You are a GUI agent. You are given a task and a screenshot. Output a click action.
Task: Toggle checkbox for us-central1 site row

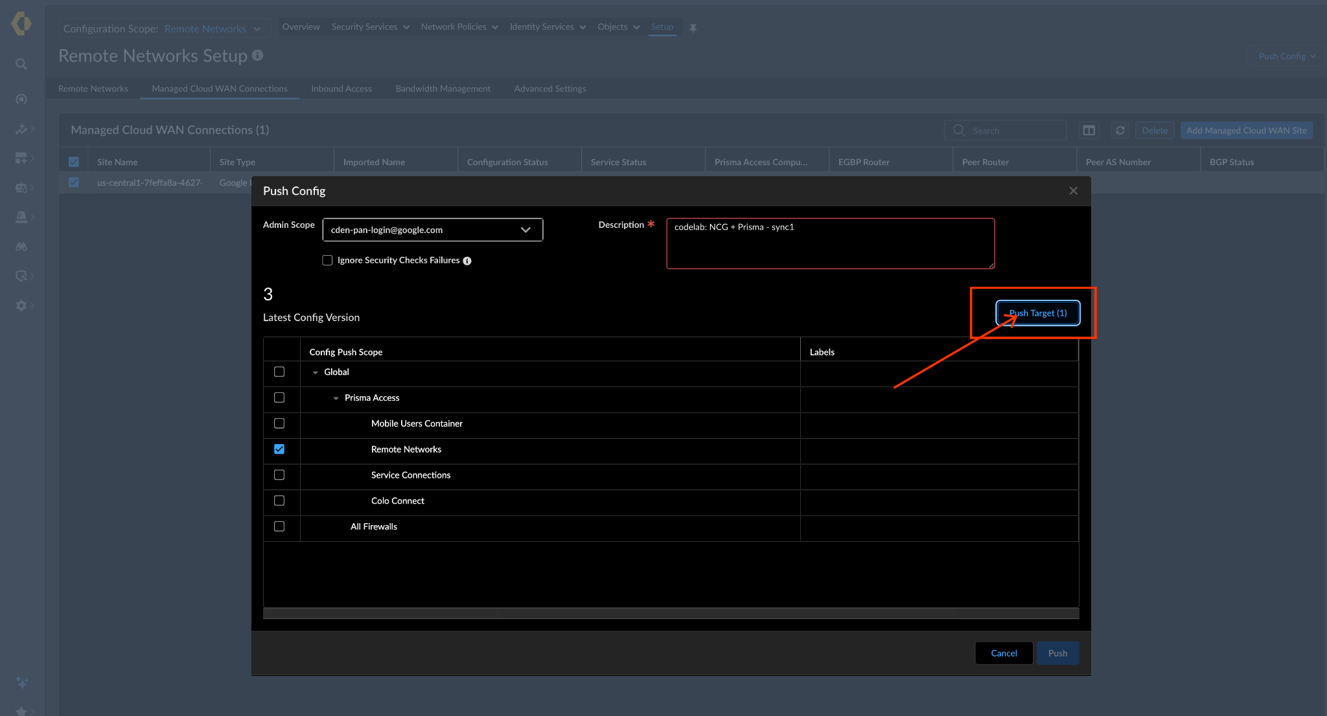click(x=74, y=183)
